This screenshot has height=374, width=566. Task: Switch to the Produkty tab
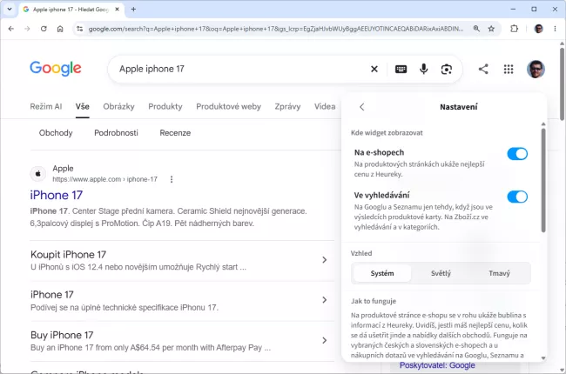click(165, 106)
